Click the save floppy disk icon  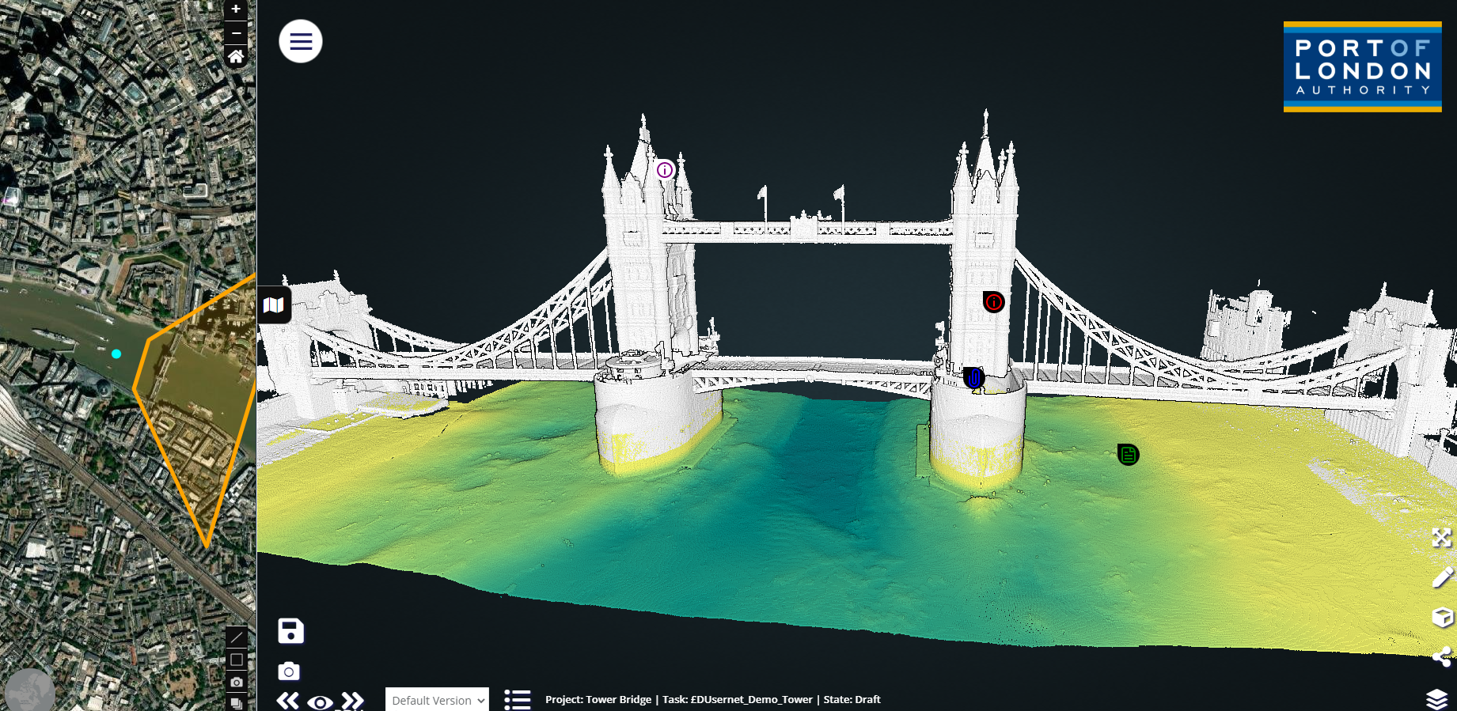(x=290, y=631)
